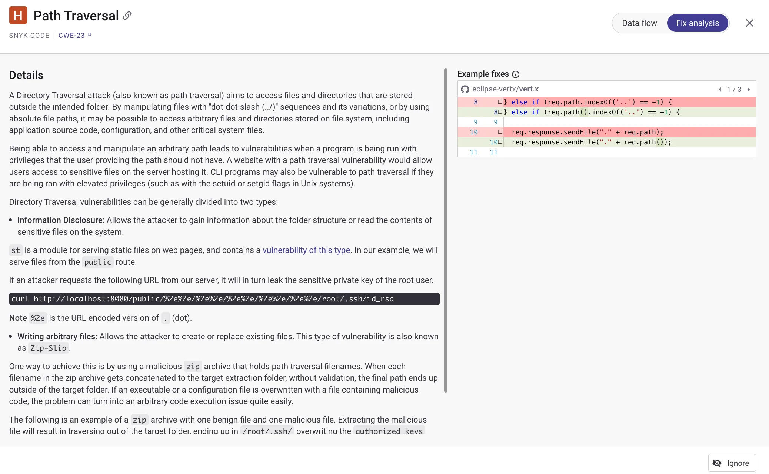Open the CWE-23 reference link
Viewport: 769px width, 474px height.
(72, 35)
